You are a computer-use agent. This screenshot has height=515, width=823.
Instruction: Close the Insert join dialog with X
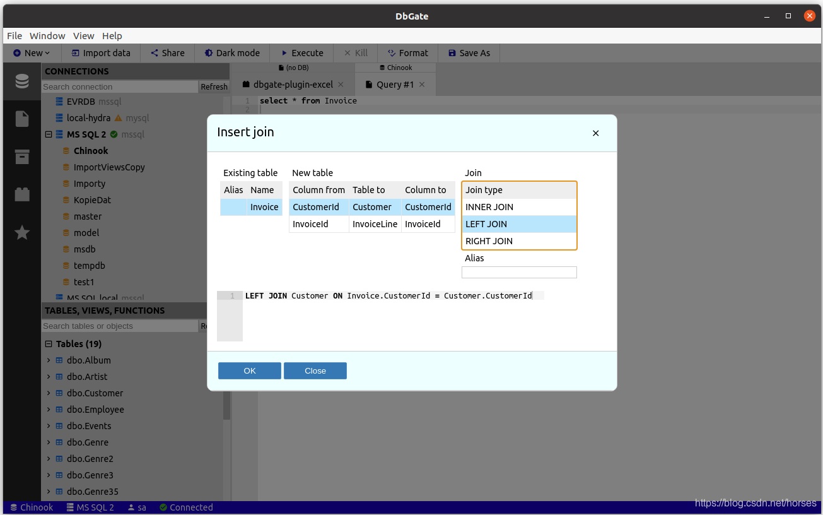coord(596,133)
